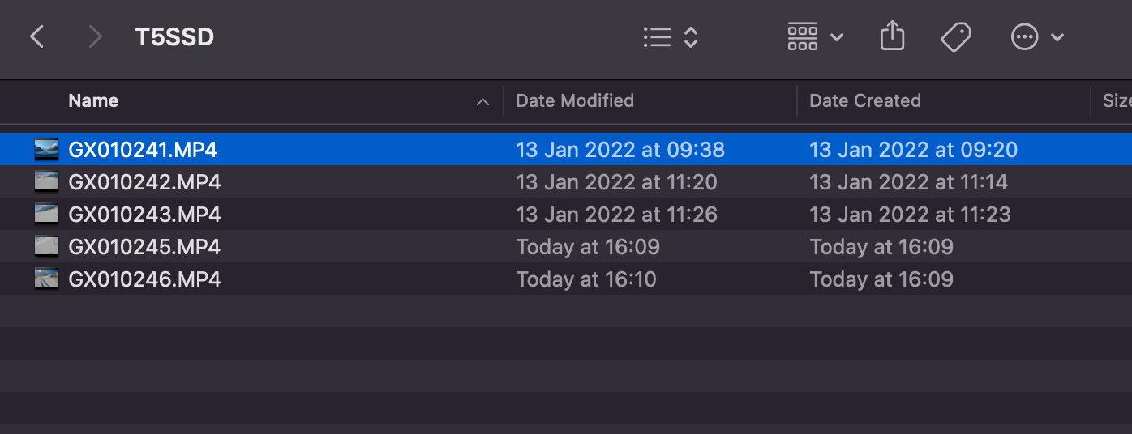The width and height of the screenshot is (1132, 434).
Task: Click the Share icon
Action: coord(892,36)
